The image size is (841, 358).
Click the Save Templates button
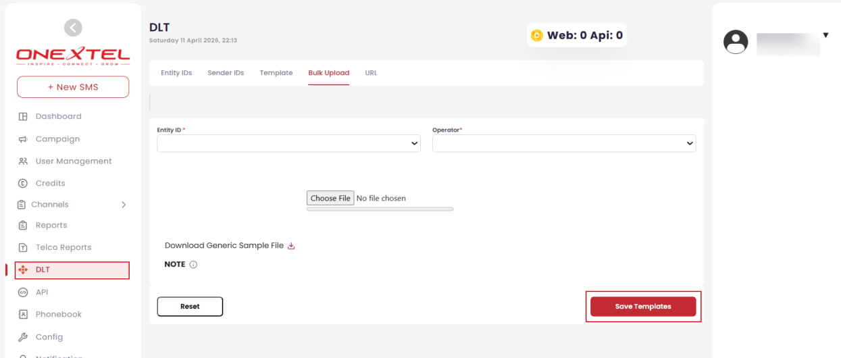coord(643,307)
